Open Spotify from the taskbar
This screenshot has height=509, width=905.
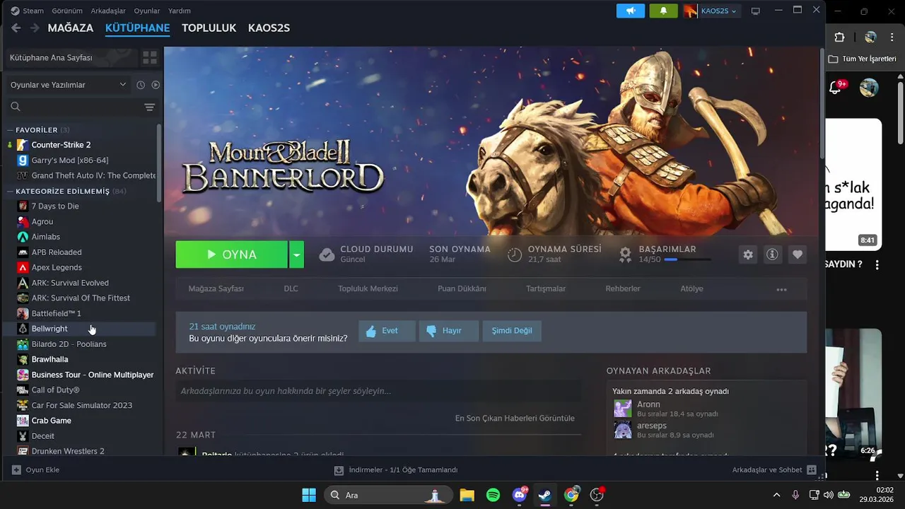[493, 495]
